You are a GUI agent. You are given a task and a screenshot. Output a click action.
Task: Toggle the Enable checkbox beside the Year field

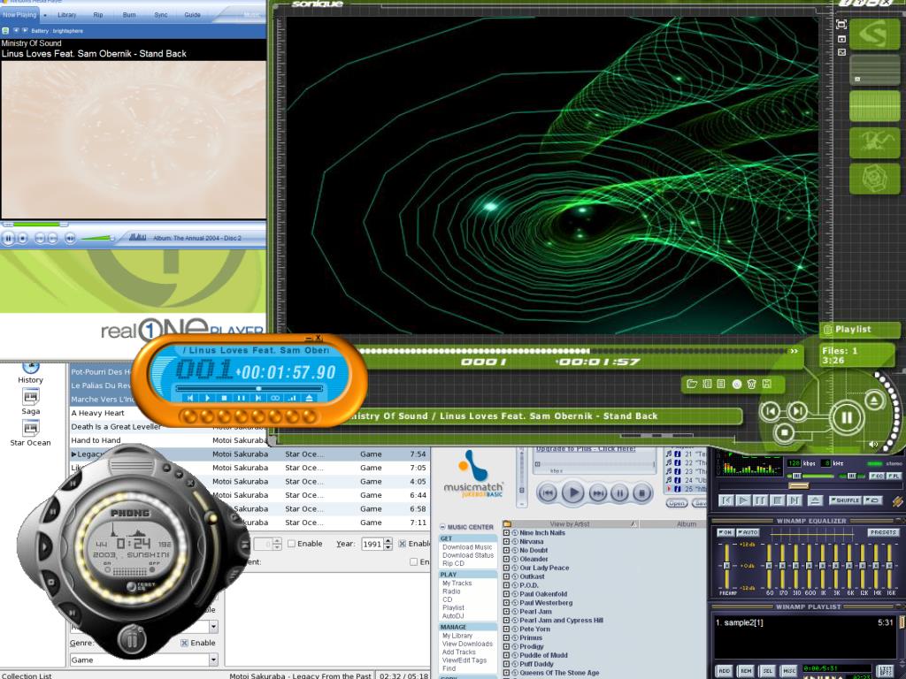click(x=403, y=544)
